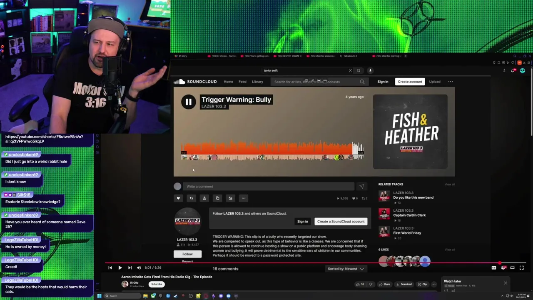Subscribe to the Ri G0d channel

(157, 284)
